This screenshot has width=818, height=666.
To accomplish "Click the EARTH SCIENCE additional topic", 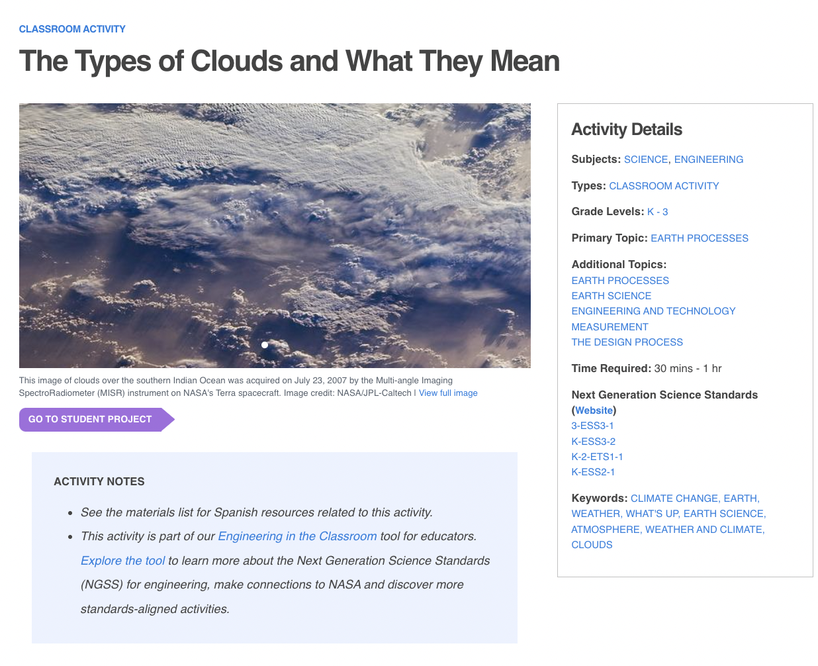I will click(611, 295).
